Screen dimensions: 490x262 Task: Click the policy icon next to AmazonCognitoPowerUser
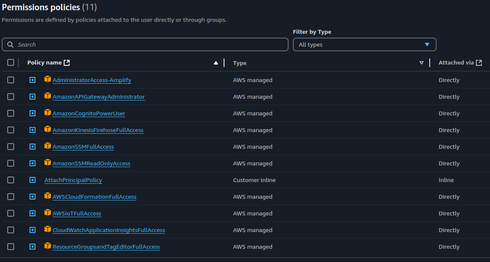point(47,113)
